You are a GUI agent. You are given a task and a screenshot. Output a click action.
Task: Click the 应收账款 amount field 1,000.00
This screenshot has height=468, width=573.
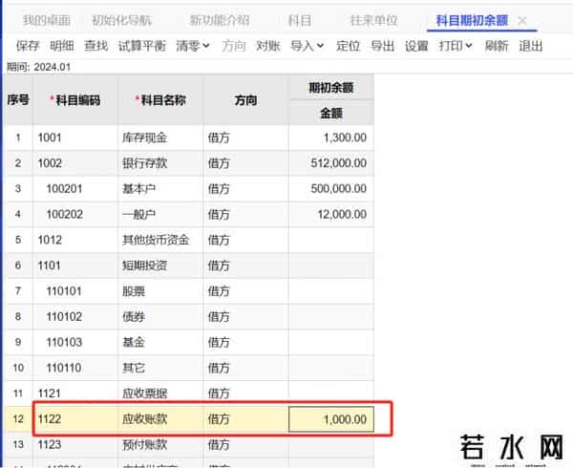pos(330,417)
